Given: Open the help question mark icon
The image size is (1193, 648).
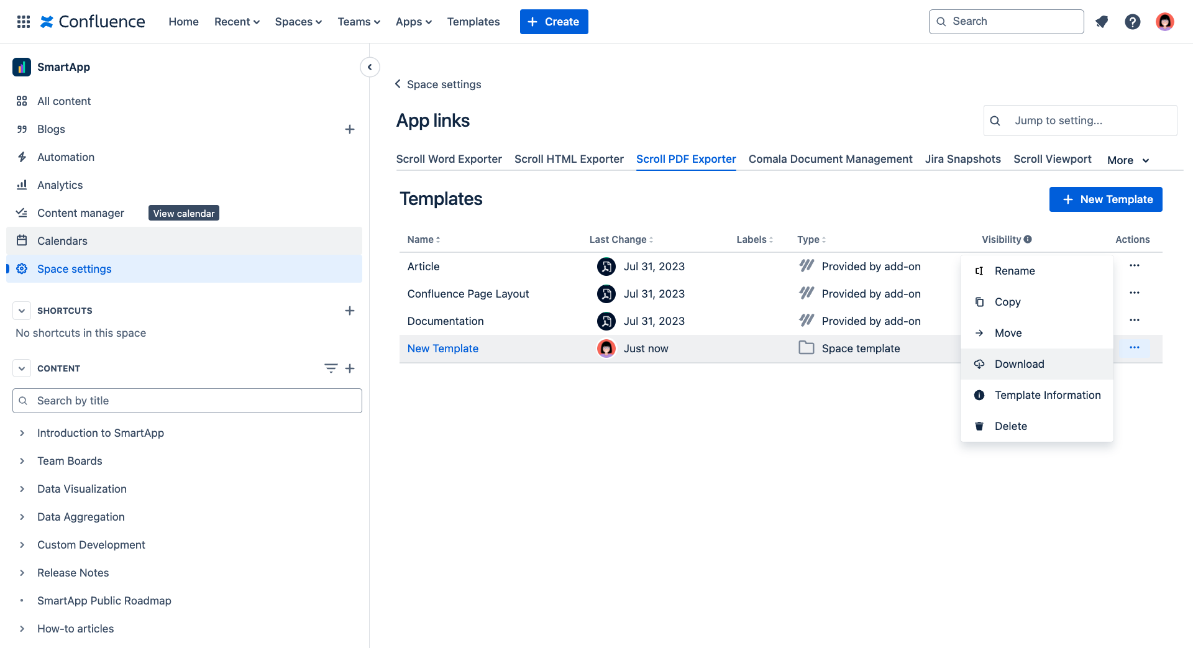Looking at the screenshot, I should click(x=1133, y=22).
